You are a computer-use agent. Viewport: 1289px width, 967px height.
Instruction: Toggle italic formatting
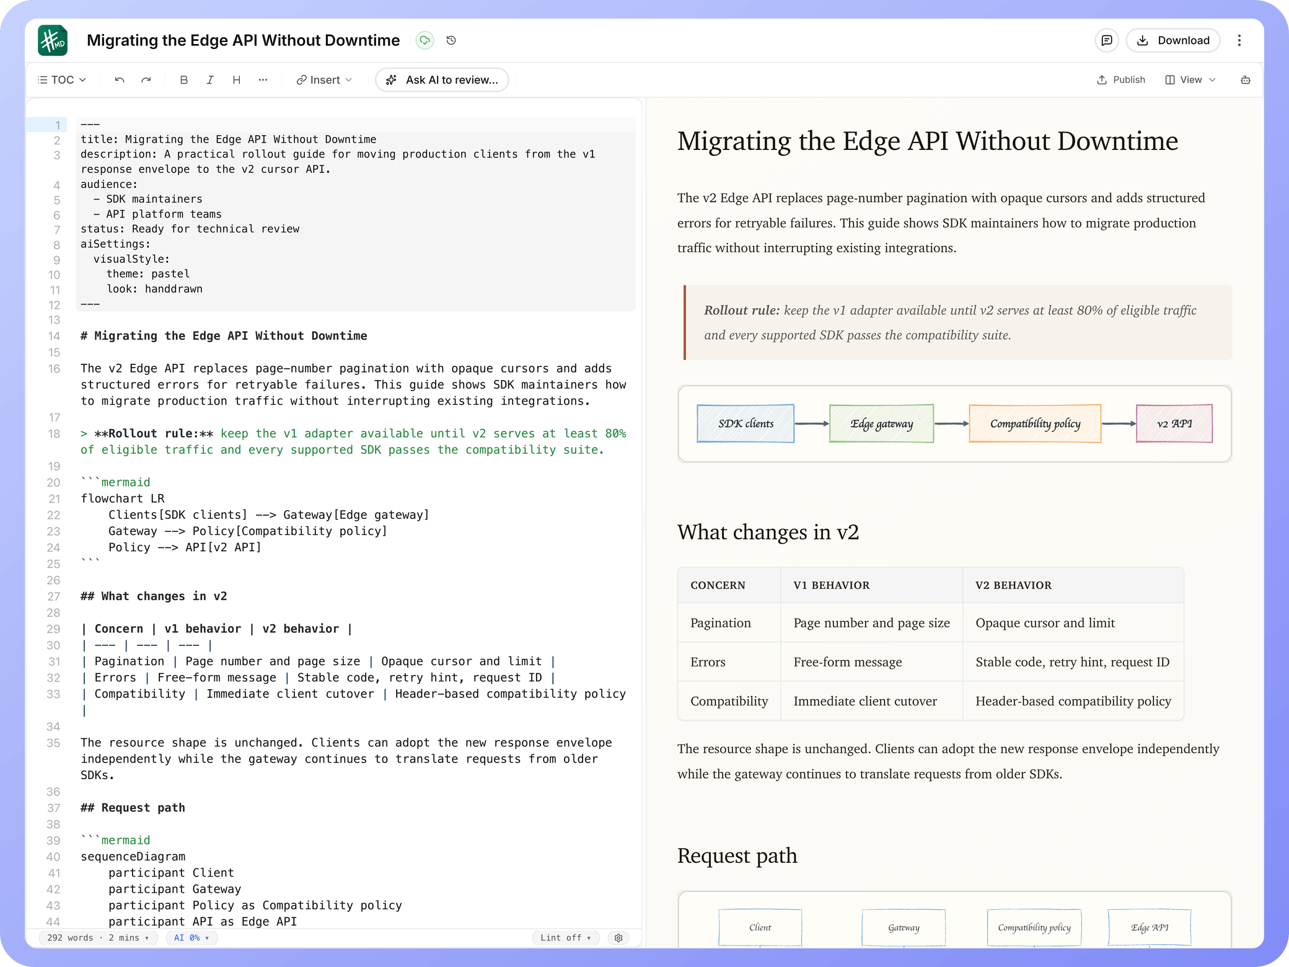pyautogui.click(x=210, y=80)
